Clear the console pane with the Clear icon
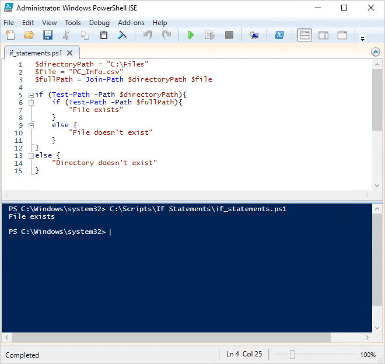Viewport: 385px width, 364px height. pos(122,35)
